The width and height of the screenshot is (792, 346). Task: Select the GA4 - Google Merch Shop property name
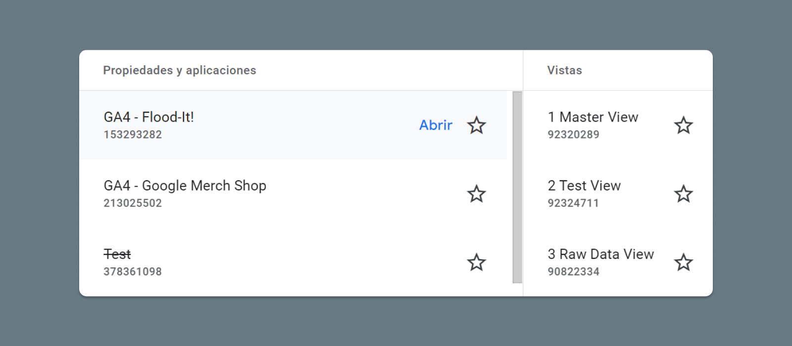(x=185, y=186)
